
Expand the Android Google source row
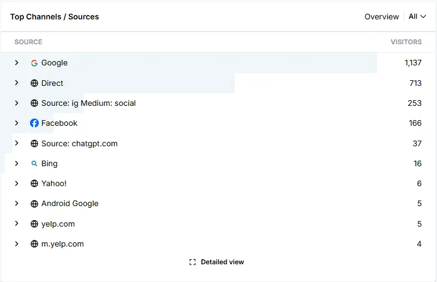click(x=17, y=203)
